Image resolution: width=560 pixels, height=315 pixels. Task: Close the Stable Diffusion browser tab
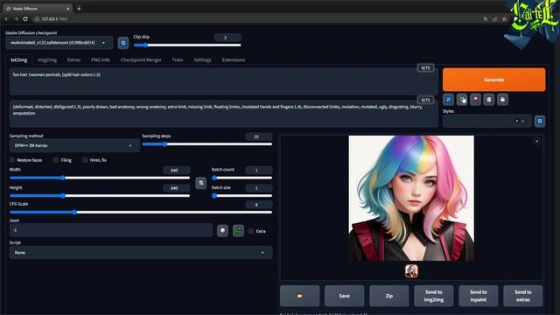click(68, 9)
